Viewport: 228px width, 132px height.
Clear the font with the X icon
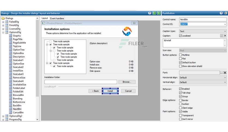[x=225, y=73]
